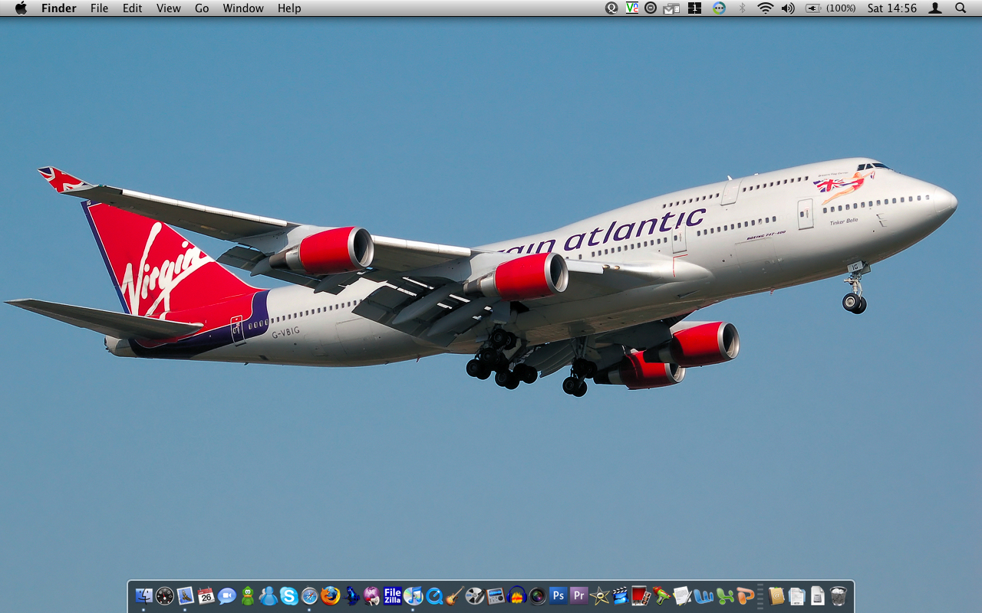The image size is (982, 613).
Task: Launch FileZilla from the Dock
Action: click(393, 595)
